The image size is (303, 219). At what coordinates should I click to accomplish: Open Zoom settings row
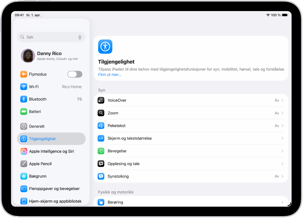coord(191,113)
